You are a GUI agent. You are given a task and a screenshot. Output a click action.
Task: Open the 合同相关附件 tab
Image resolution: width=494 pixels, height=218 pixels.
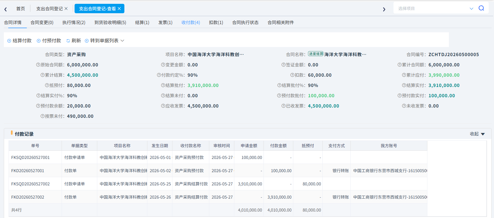coord(281,22)
